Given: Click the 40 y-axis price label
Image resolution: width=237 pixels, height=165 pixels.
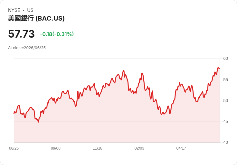Looking at the screenshot, I should pyautogui.click(x=225, y=142).
